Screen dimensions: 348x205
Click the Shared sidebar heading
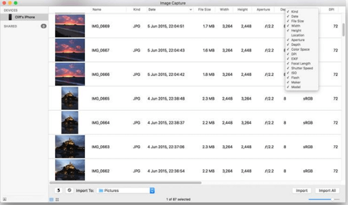coord(10,26)
